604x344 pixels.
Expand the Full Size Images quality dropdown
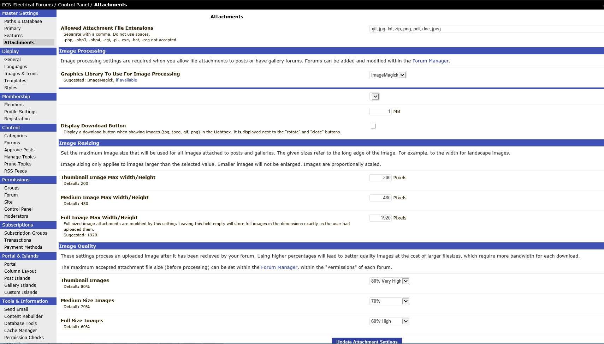[389, 321]
